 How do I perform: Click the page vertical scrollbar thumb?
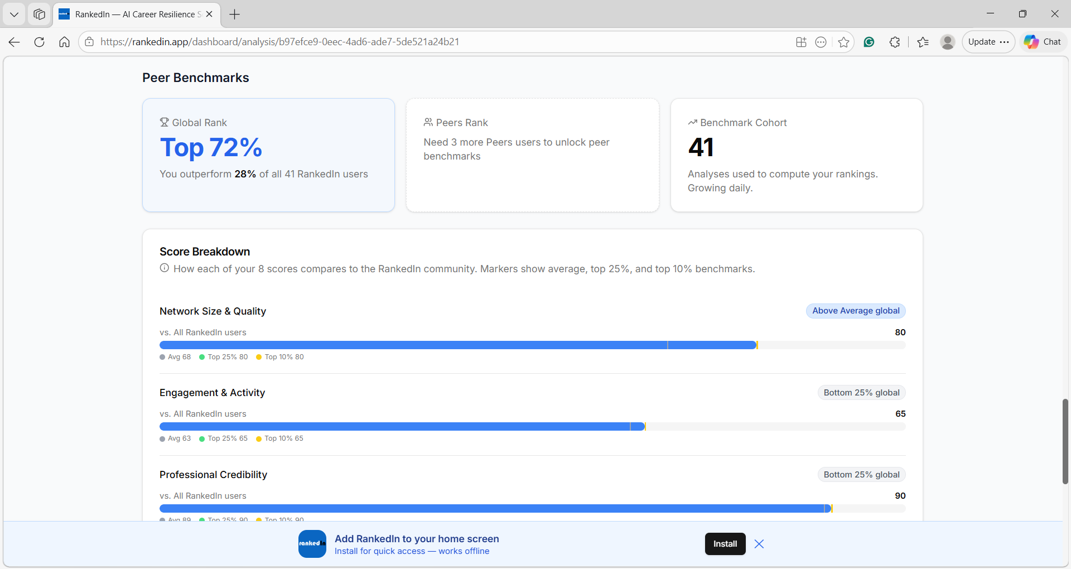point(1065,441)
